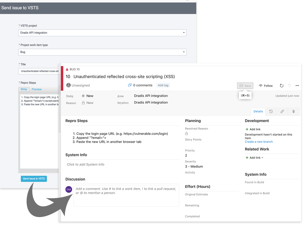Click Add tag
This screenshot has width=306, height=229.
point(163,85)
